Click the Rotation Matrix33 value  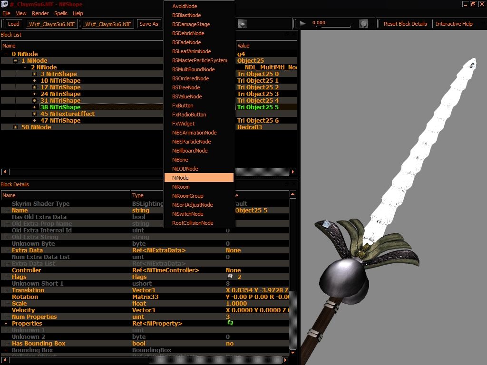257,297
